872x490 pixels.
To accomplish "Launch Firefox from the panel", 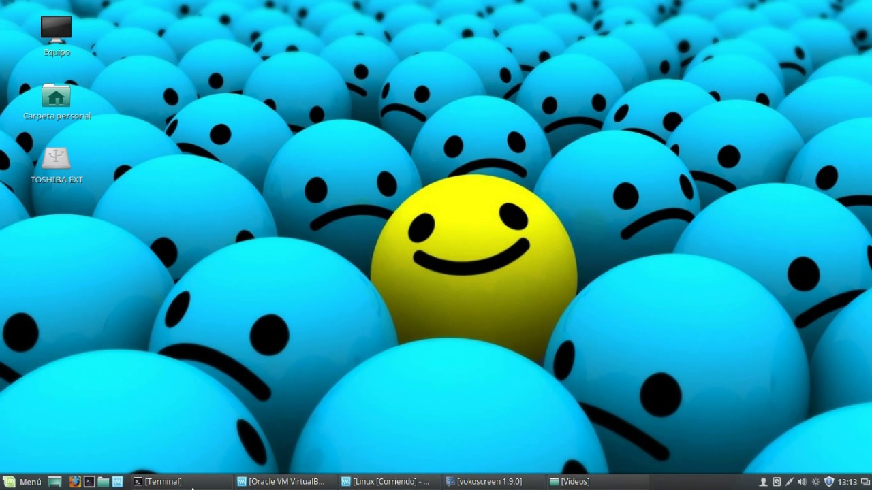I will click(75, 482).
